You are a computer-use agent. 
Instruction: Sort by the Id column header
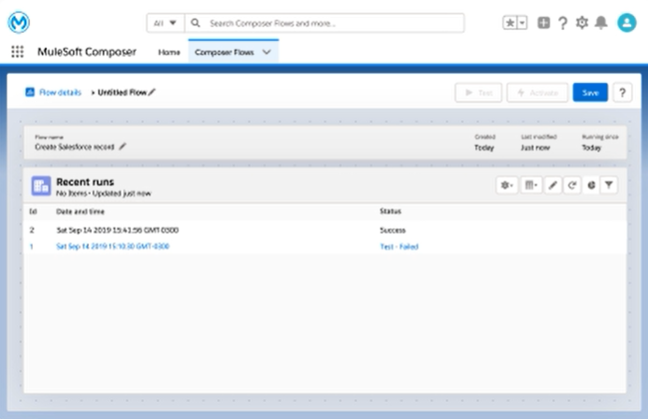point(33,211)
